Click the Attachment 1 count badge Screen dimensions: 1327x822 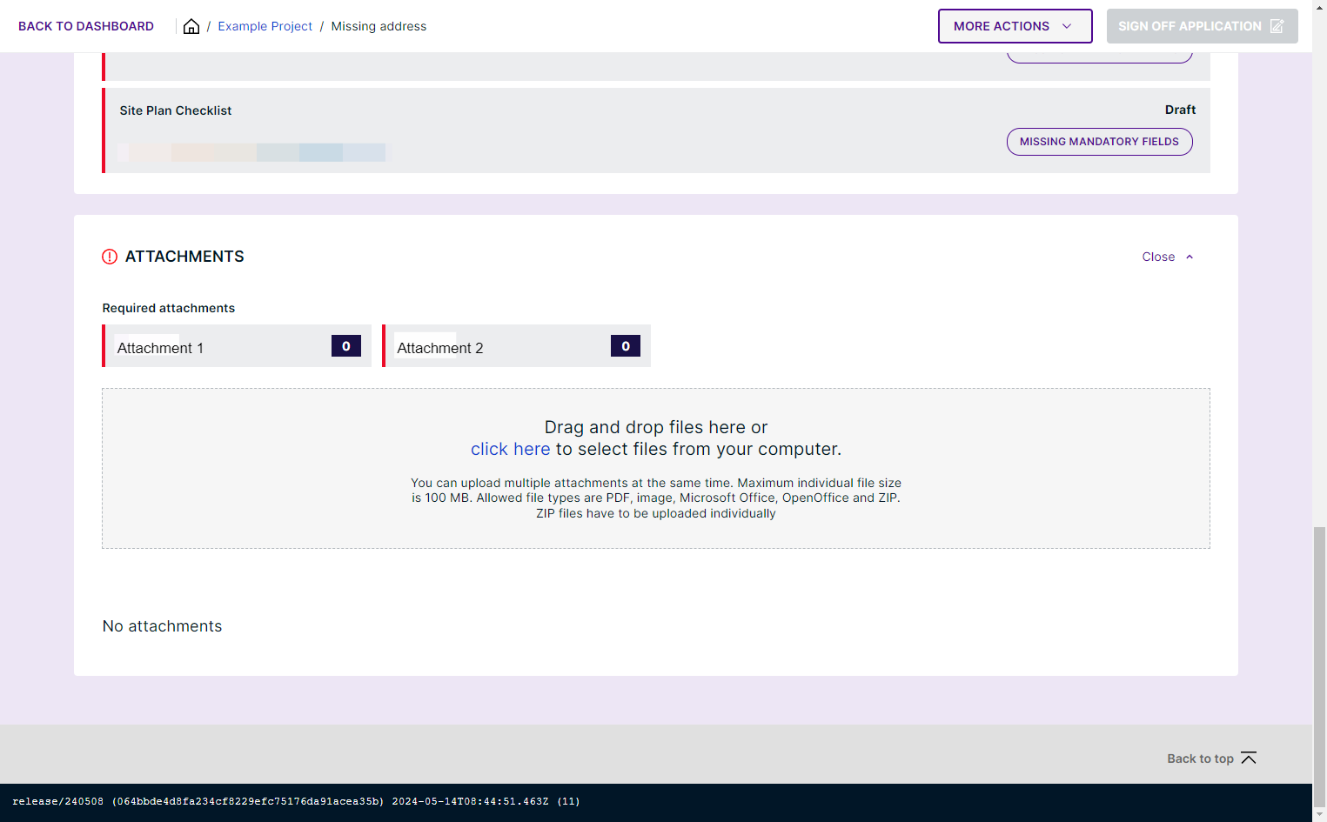coord(346,346)
